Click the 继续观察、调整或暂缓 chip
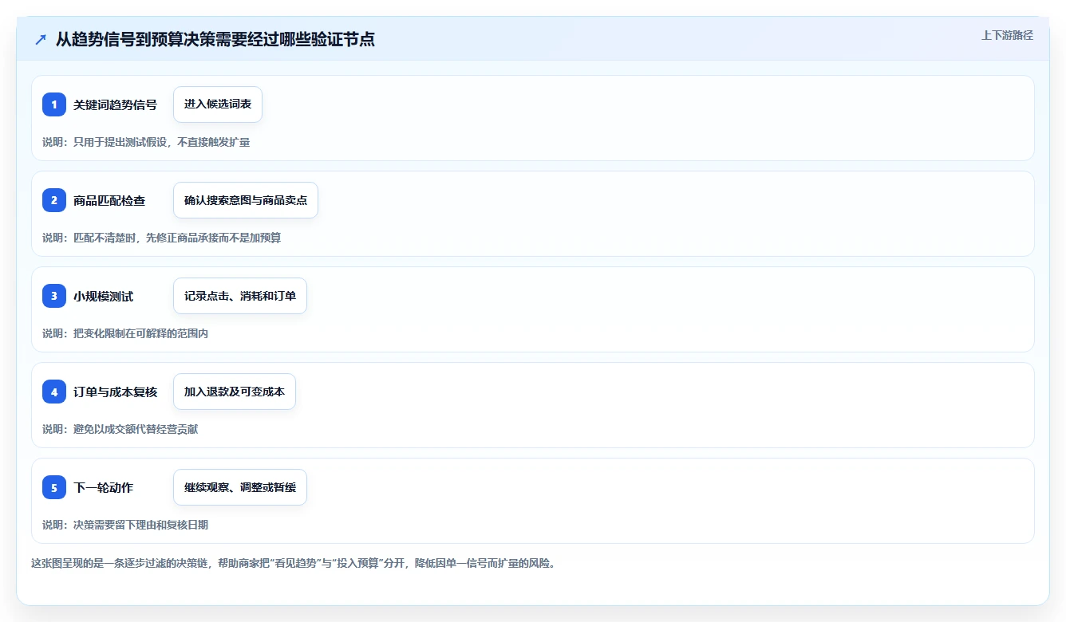 pos(240,487)
